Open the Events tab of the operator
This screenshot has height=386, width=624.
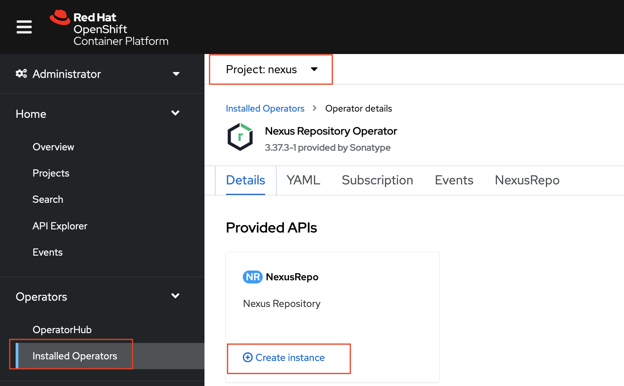(x=454, y=180)
